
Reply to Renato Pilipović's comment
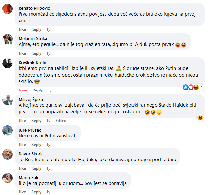[36, 29]
